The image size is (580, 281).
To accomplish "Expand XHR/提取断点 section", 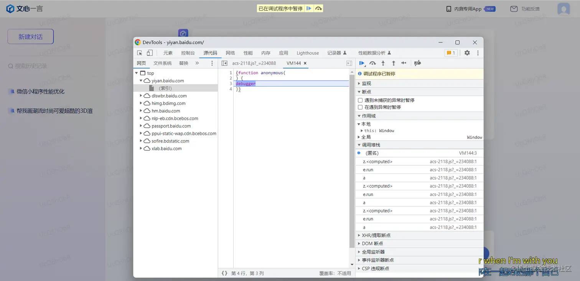I will coord(419,235).
